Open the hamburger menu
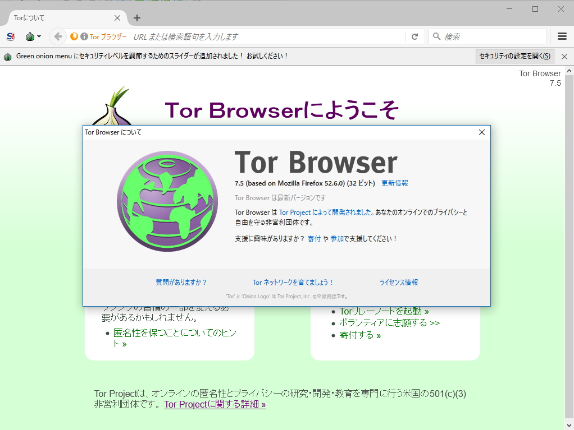This screenshot has height=430, width=574. [562, 36]
